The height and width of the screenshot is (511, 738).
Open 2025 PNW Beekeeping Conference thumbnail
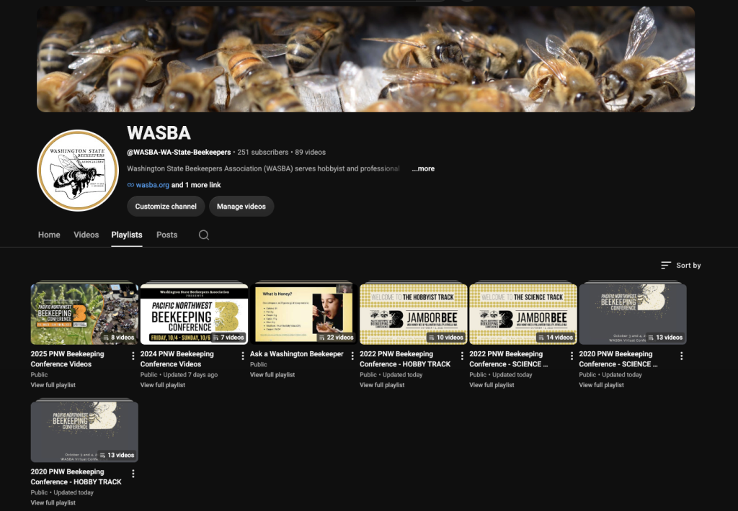(x=84, y=314)
